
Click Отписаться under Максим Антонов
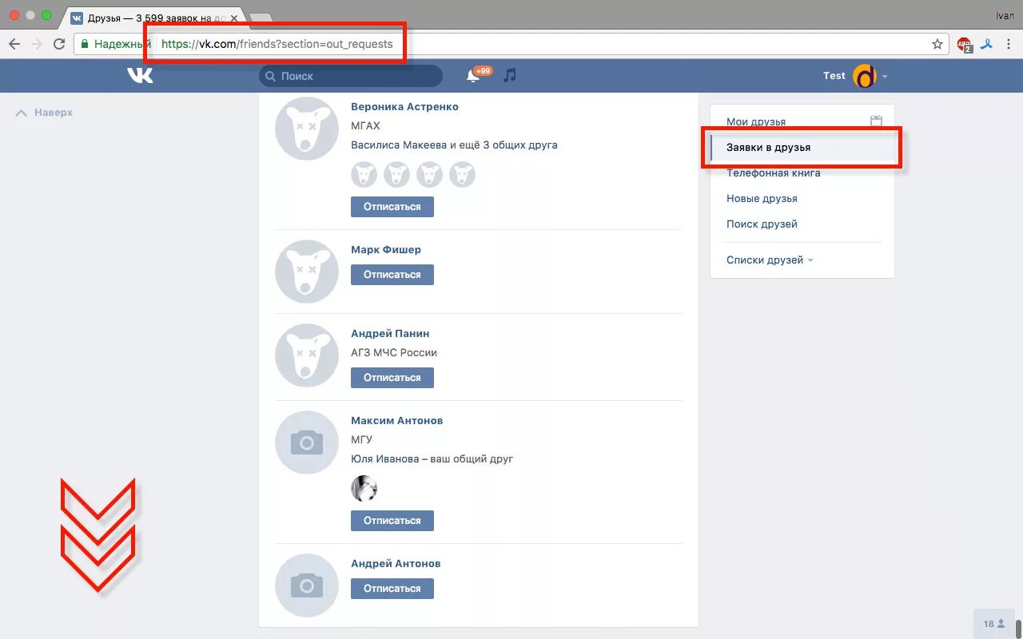click(392, 520)
